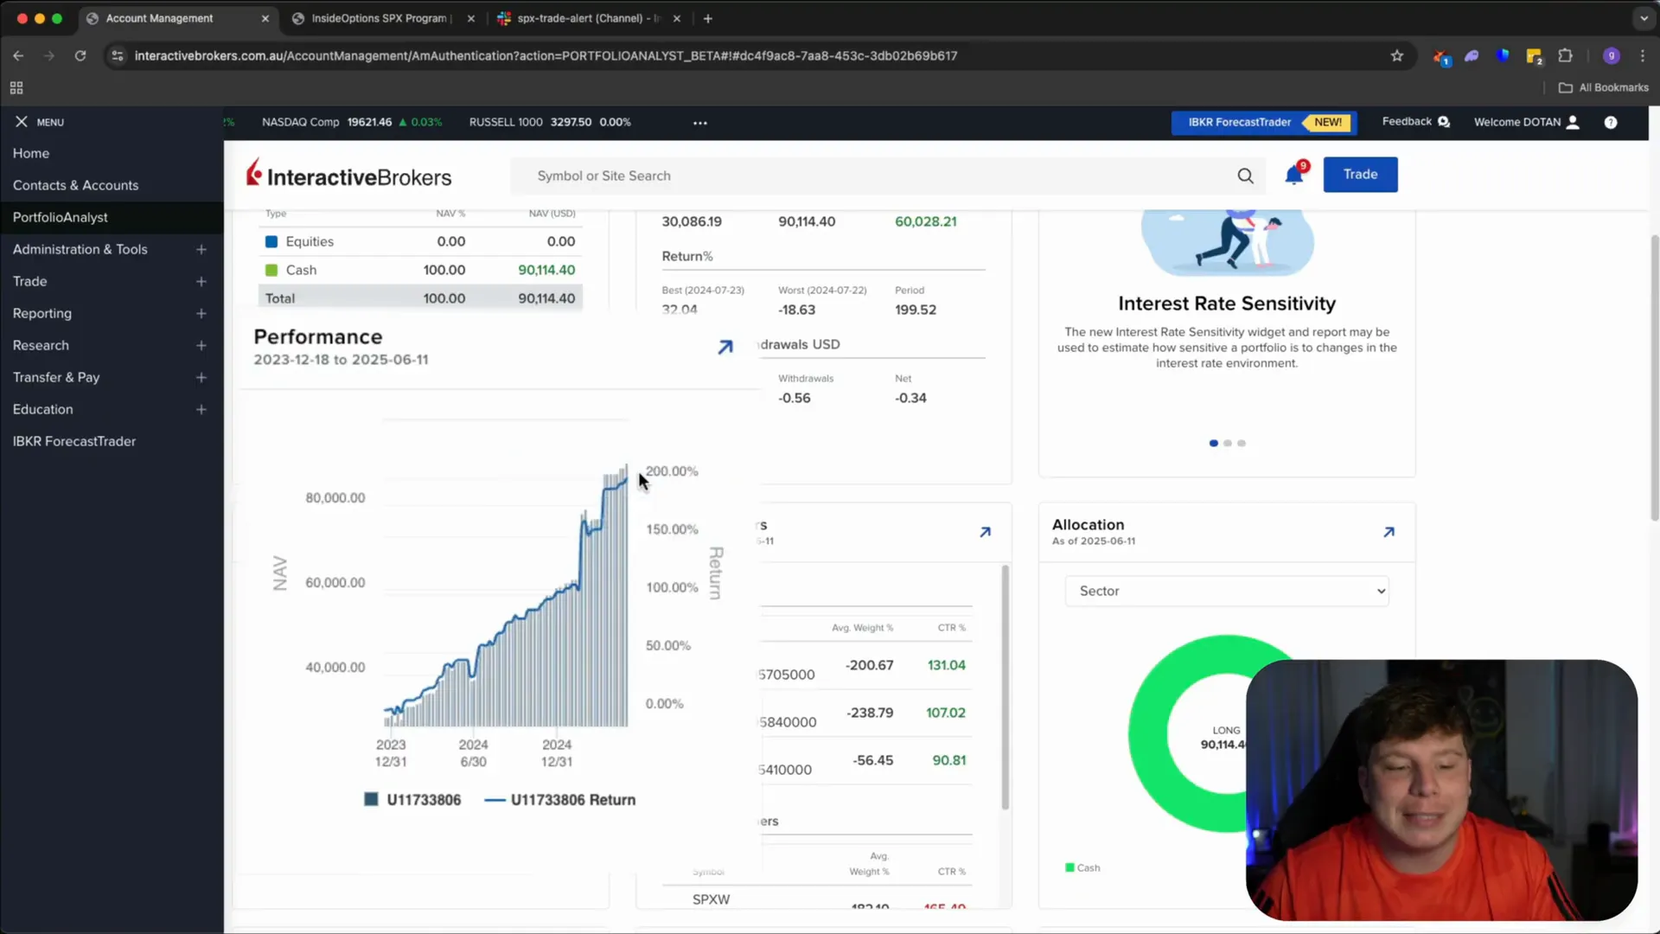Click the Interest Rate Sensitivity heading

[x=1227, y=304]
